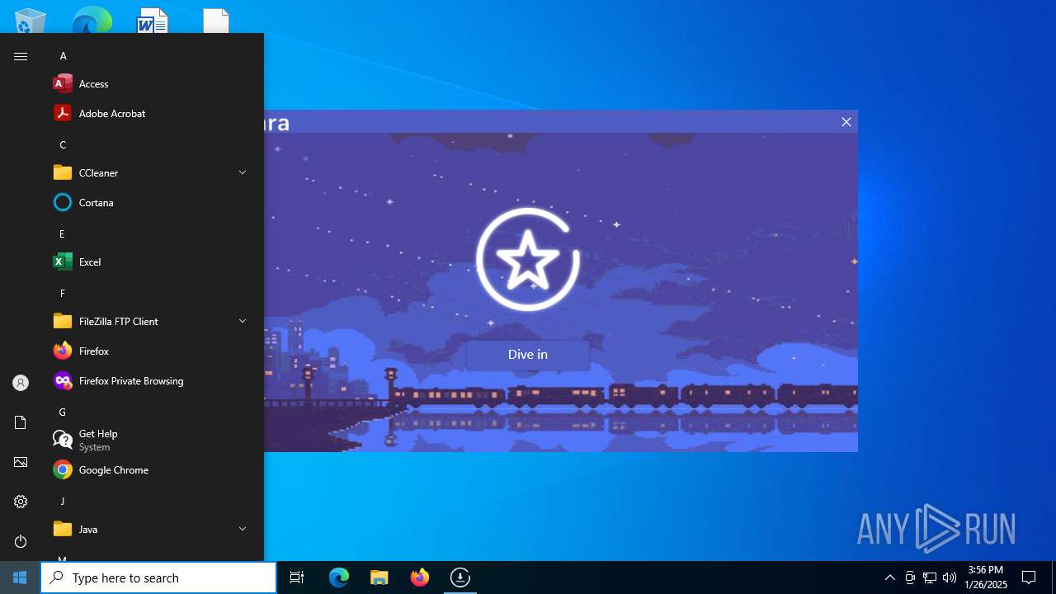Select the Recycle Bin desktop icon

point(31,21)
